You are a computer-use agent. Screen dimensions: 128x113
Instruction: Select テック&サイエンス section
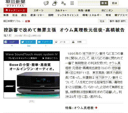click(68, 15)
